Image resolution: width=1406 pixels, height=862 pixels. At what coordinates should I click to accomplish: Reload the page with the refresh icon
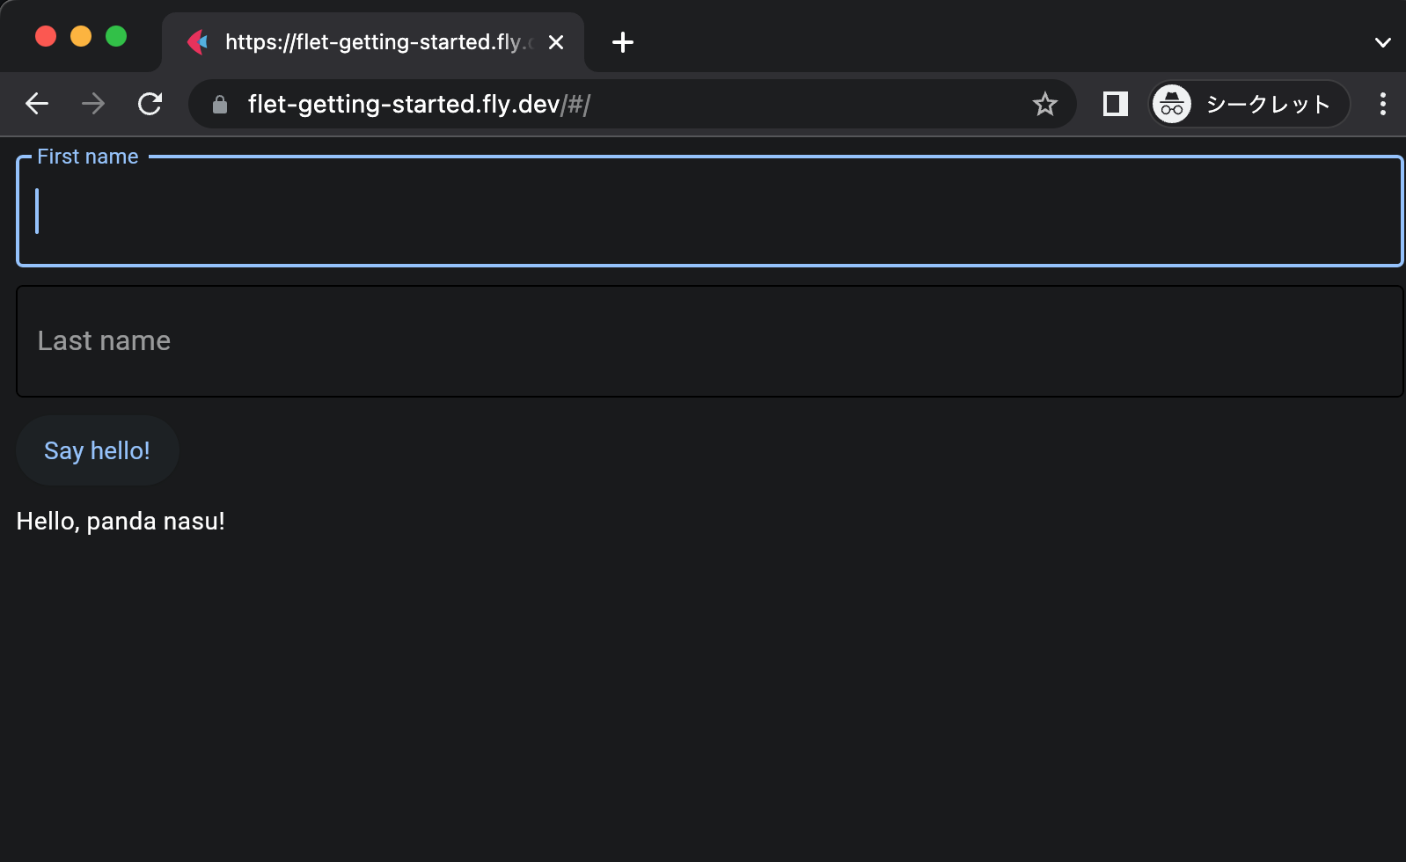pyautogui.click(x=150, y=104)
